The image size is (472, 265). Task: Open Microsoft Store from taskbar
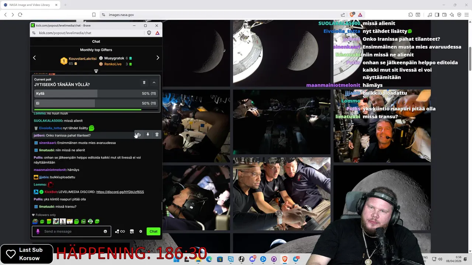[220, 259]
